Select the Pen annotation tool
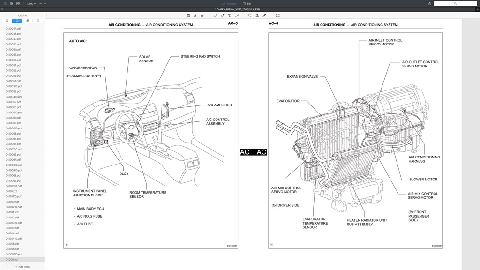Viewport: 480px width, 270px height. (216, 15)
